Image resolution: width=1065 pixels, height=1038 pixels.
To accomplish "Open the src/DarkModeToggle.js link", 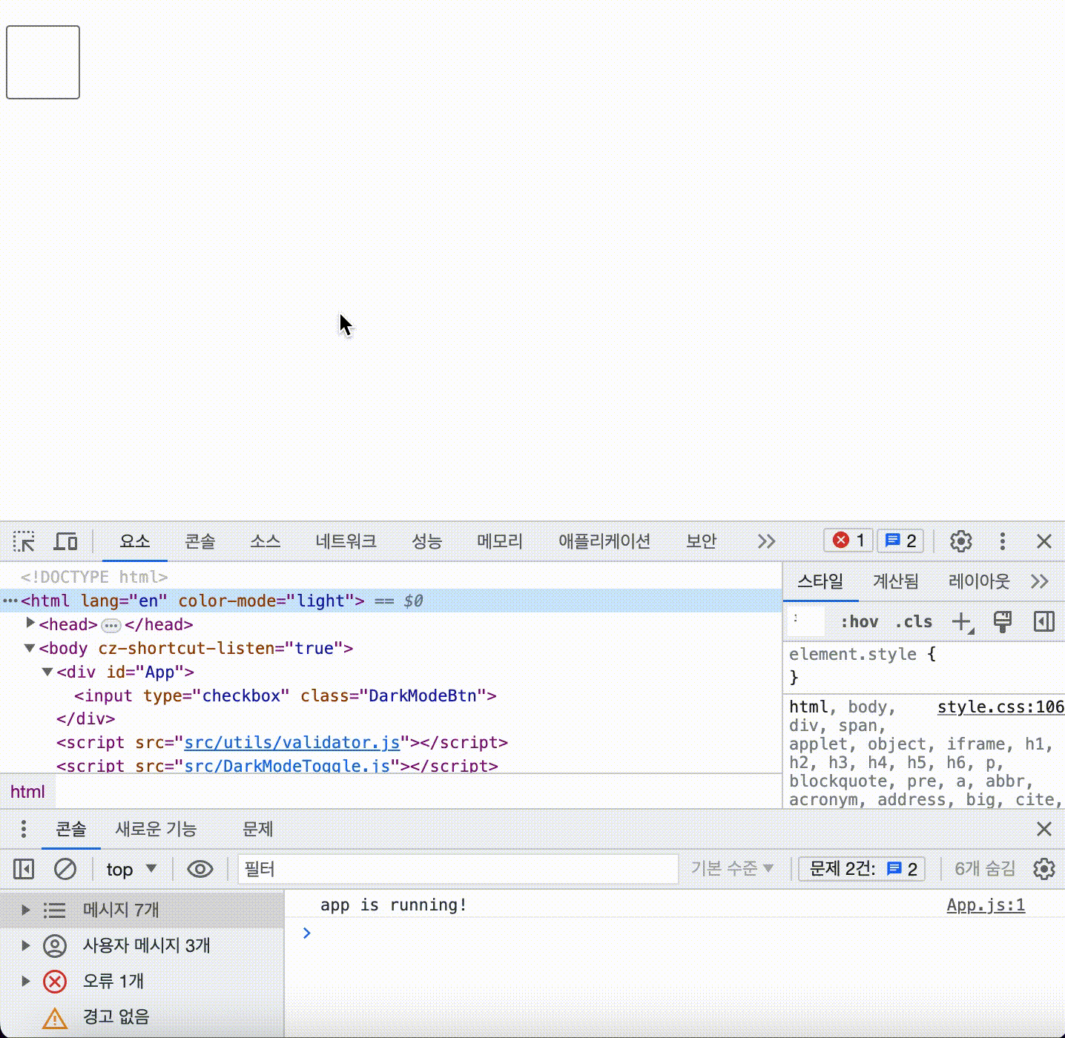I will (288, 765).
